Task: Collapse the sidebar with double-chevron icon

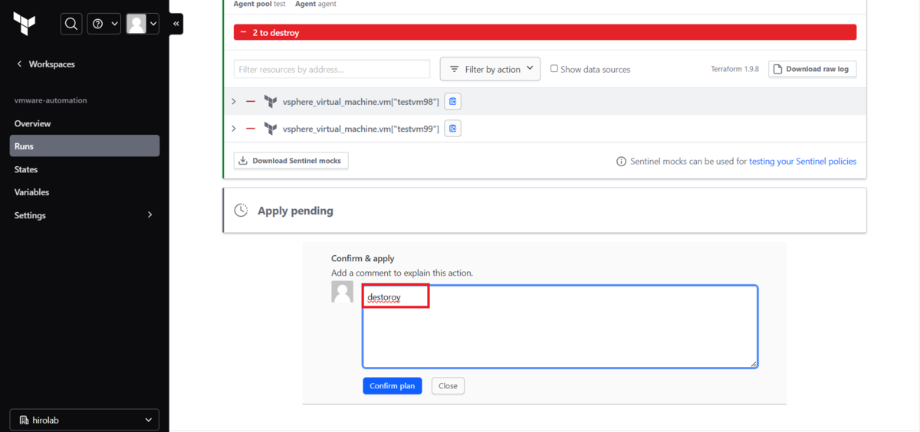Action: tap(176, 24)
